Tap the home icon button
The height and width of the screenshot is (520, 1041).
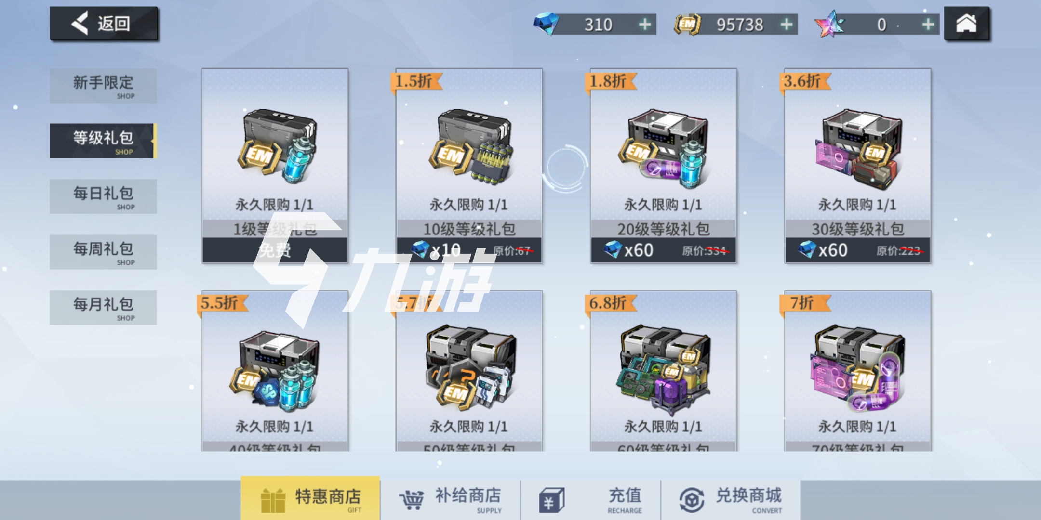pos(966,24)
